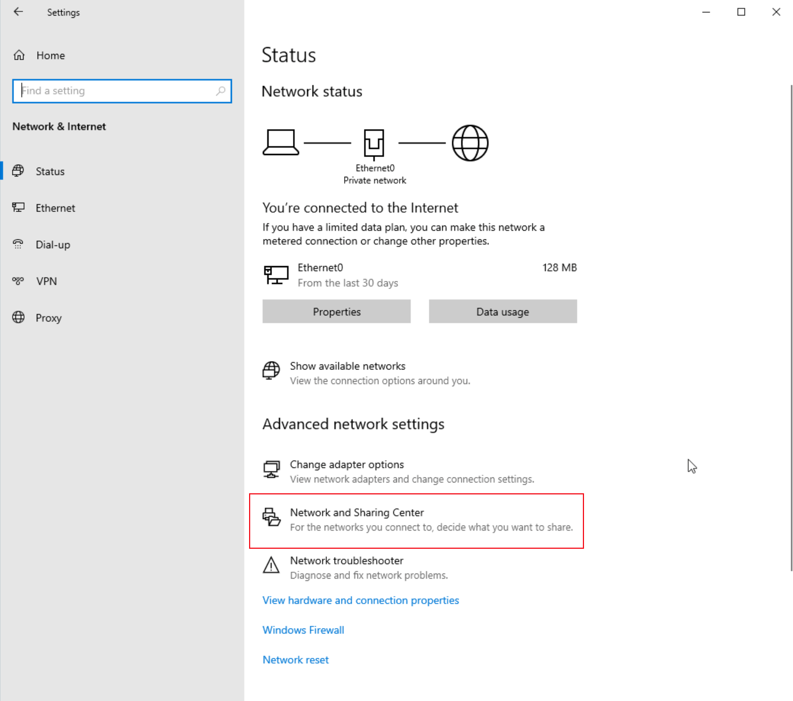Click the magnifier icon in search box
This screenshot has width=793, height=701.
click(220, 91)
